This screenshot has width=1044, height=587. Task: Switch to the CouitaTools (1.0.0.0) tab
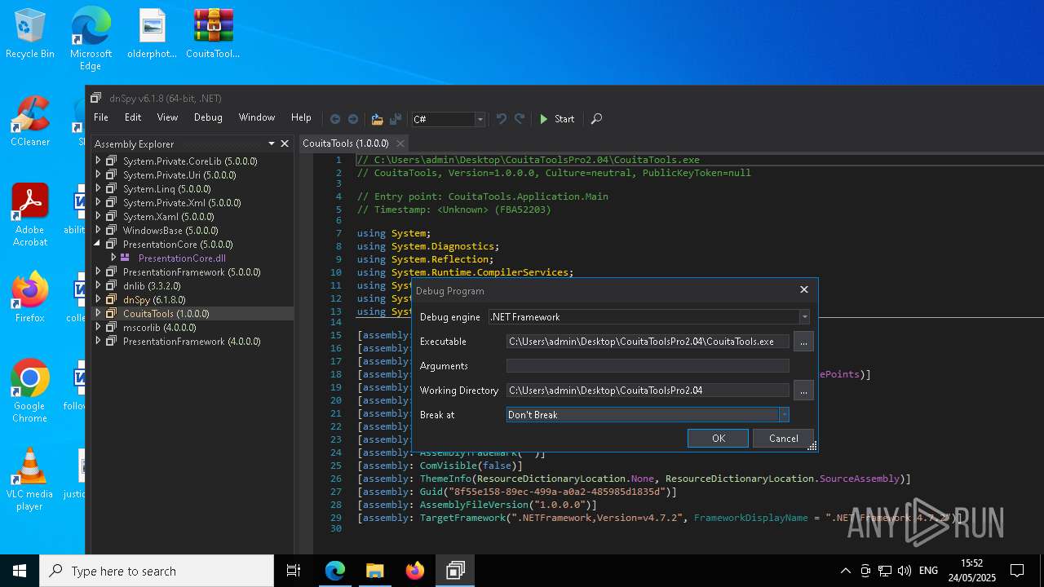click(346, 143)
